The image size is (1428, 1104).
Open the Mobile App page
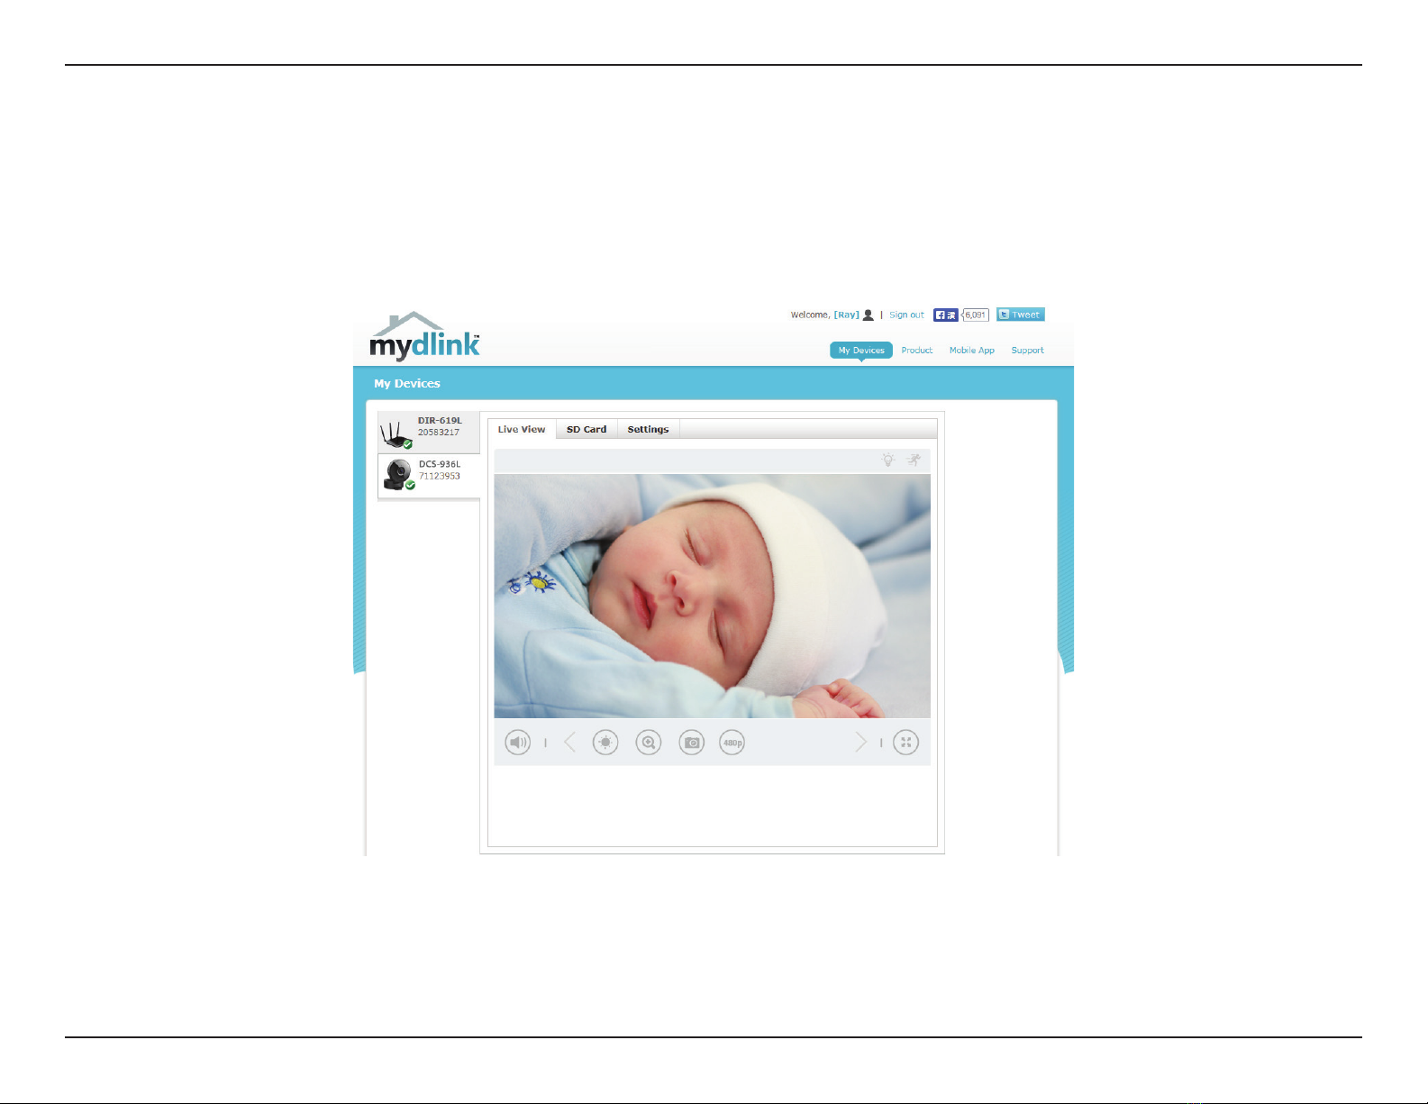[x=972, y=350]
